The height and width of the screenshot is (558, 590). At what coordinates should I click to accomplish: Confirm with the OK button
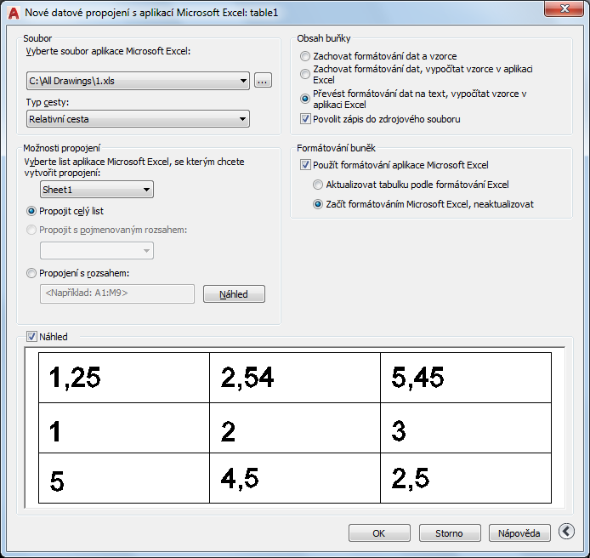[379, 533]
